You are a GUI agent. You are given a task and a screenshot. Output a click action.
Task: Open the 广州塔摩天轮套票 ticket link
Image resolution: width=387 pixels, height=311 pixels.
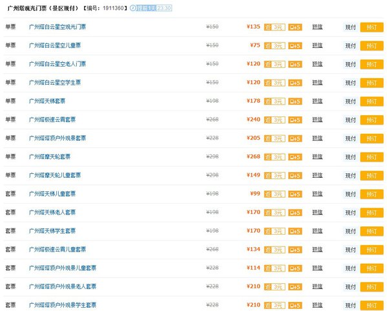point(50,156)
